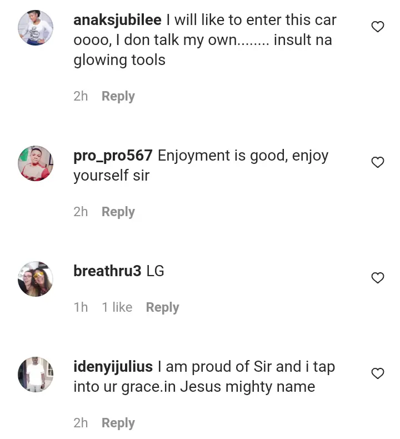Open the anaksjubilee username link
Screen dimensions: 400x439
[x=117, y=21]
